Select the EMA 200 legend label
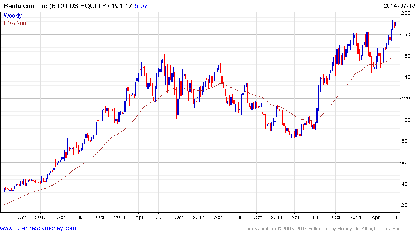Screen dimensions: 419x234 tap(15, 23)
